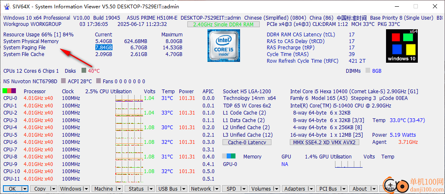Viewport: 445px width, 194px height.
Task: Click the 8GB DIMMs value
Action: coord(377,71)
